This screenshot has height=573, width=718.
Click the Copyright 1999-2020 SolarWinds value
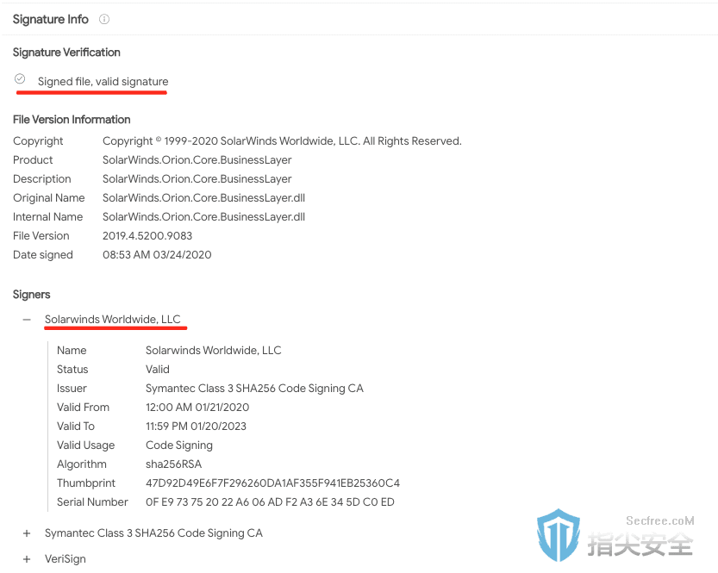coord(282,141)
